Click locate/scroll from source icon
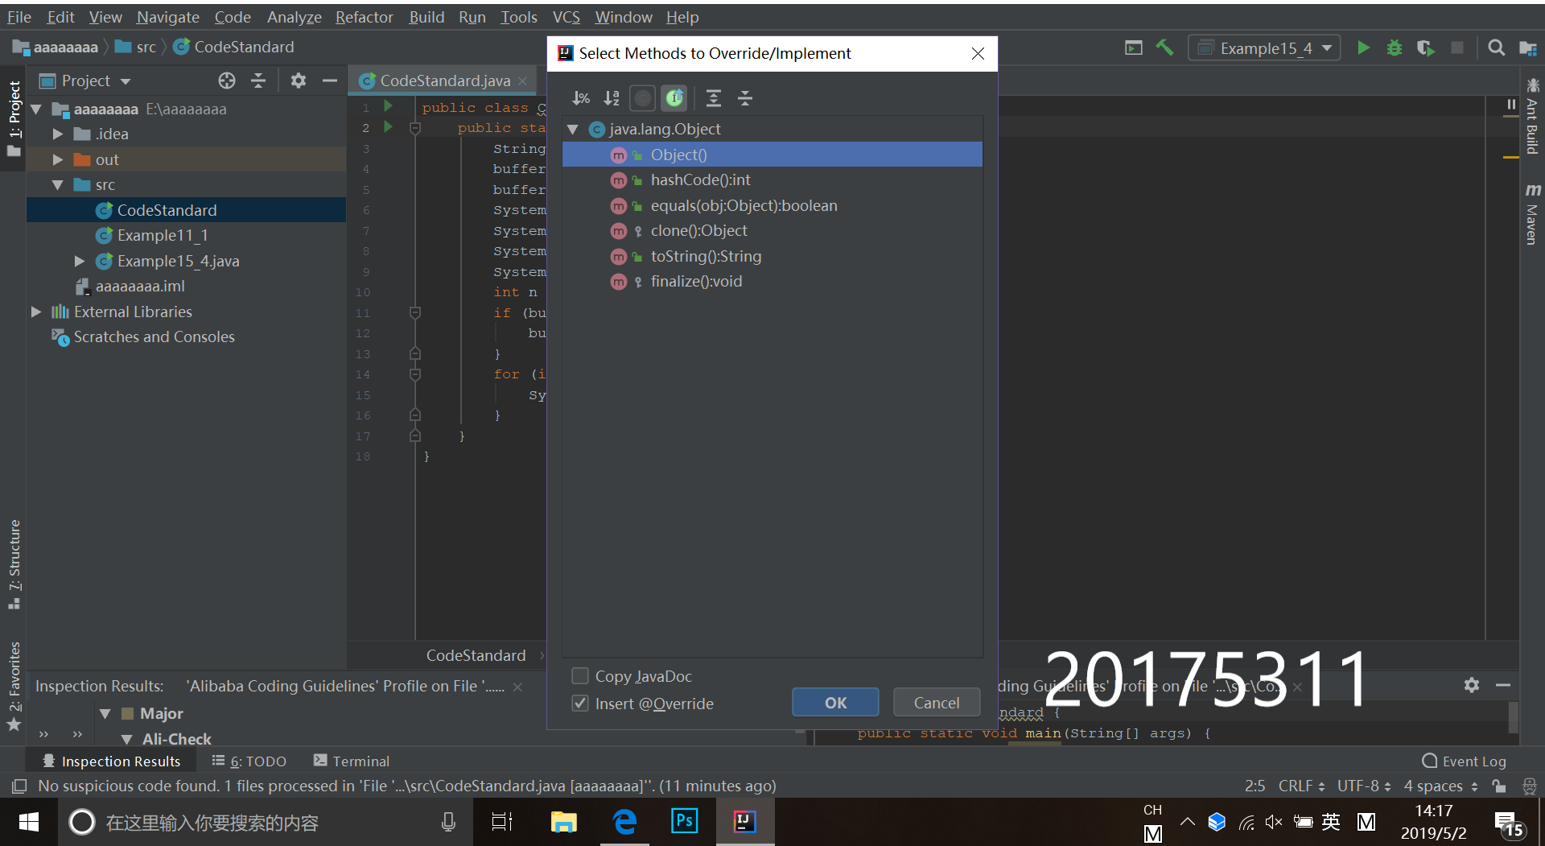The height and width of the screenshot is (846, 1545). tap(227, 80)
